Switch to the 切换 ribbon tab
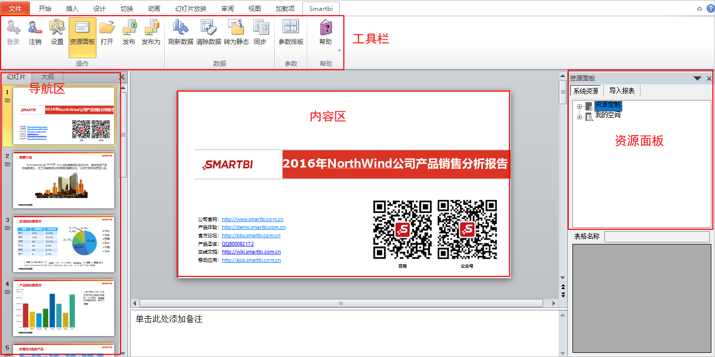 [x=127, y=9]
